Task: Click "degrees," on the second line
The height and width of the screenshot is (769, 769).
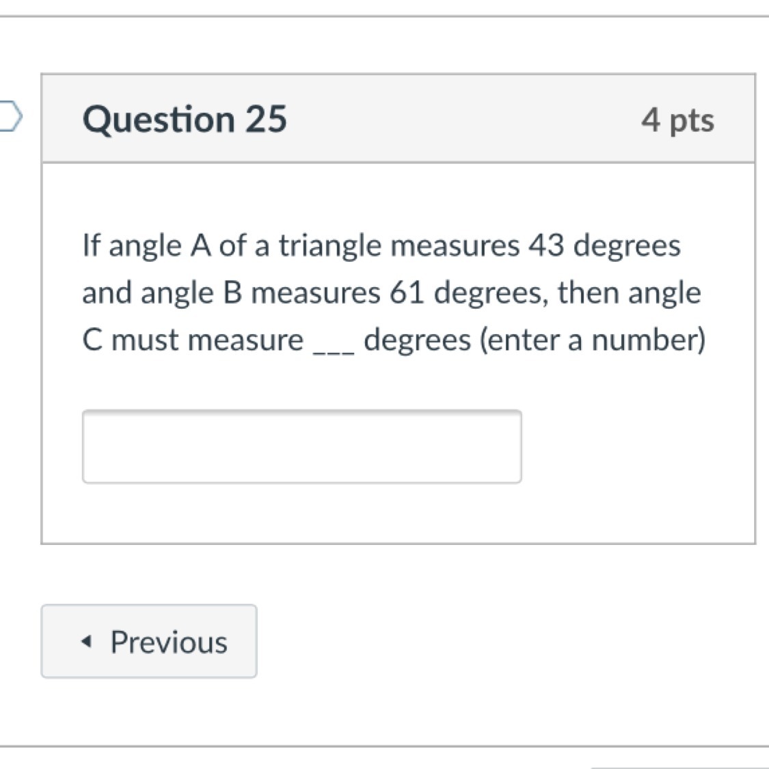Action: (491, 293)
